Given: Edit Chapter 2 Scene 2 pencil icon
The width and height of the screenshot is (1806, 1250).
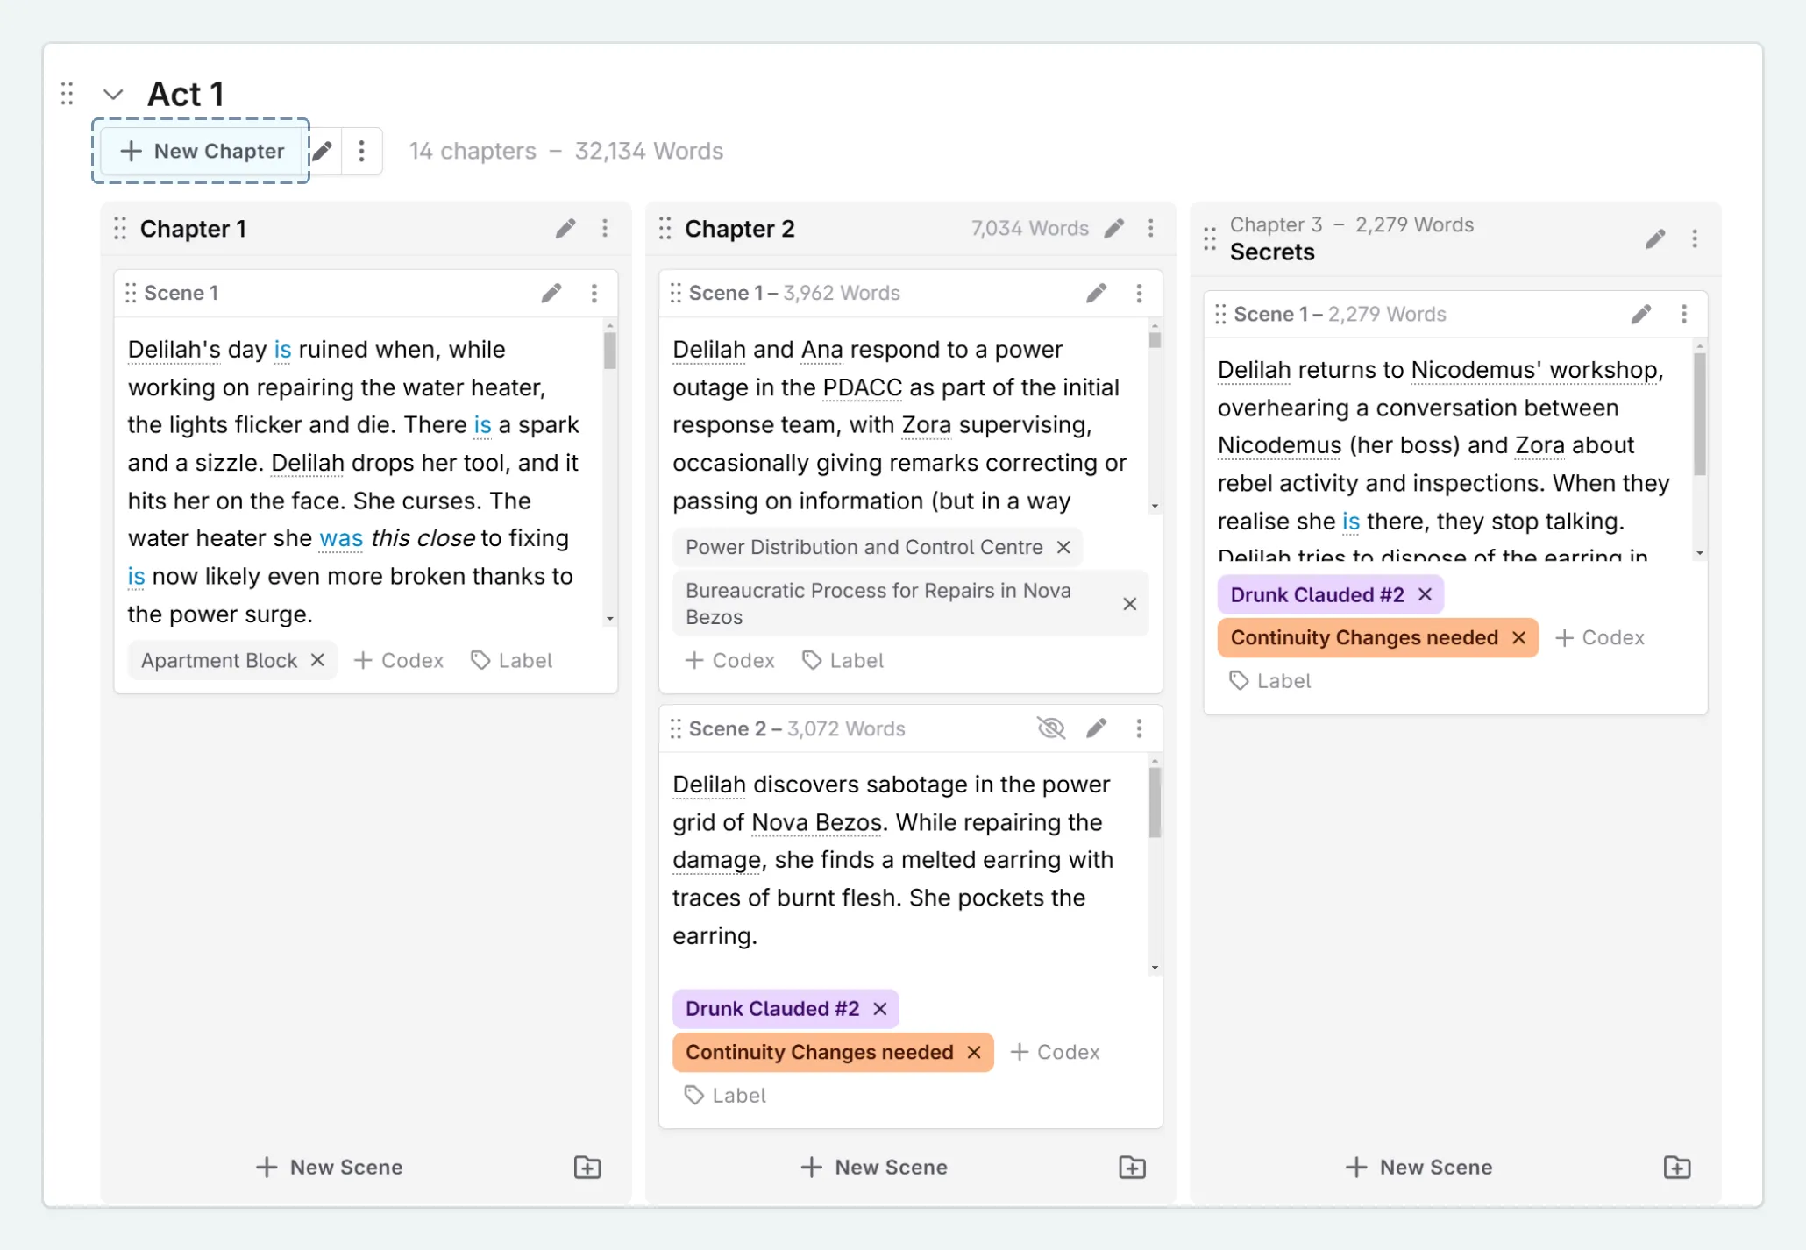Looking at the screenshot, I should tap(1096, 728).
